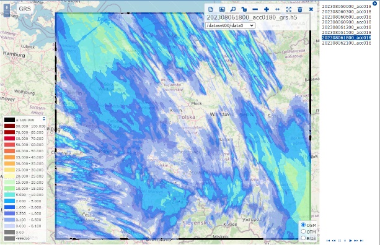380x245 pixels.
Task: Open the /dataset00/data0 dropdown
Action: click(230, 25)
